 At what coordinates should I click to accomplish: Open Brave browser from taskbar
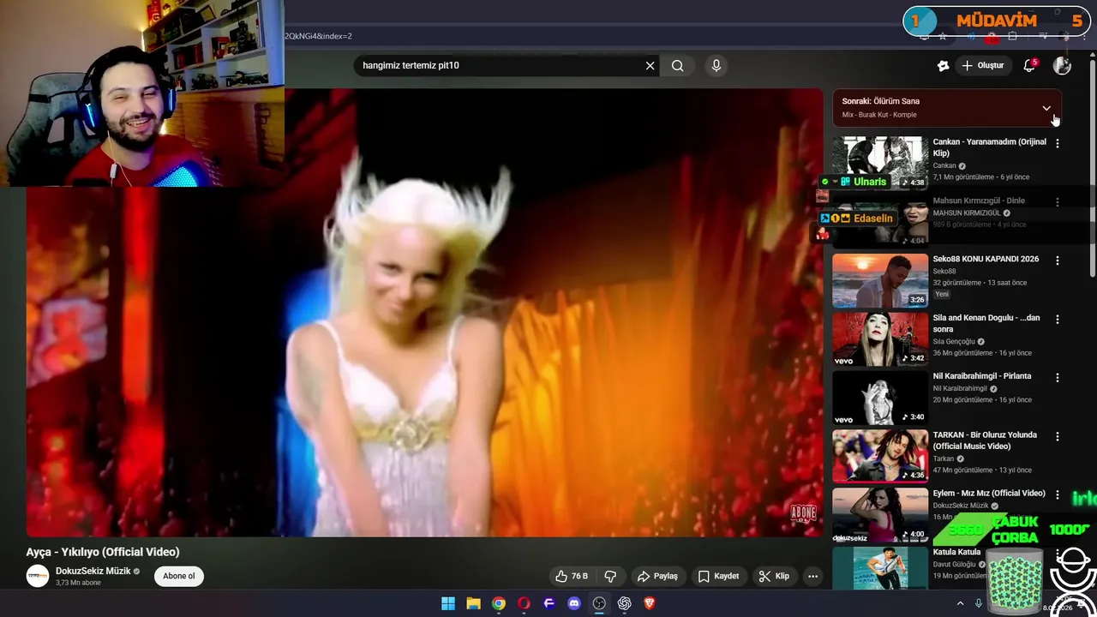(650, 603)
